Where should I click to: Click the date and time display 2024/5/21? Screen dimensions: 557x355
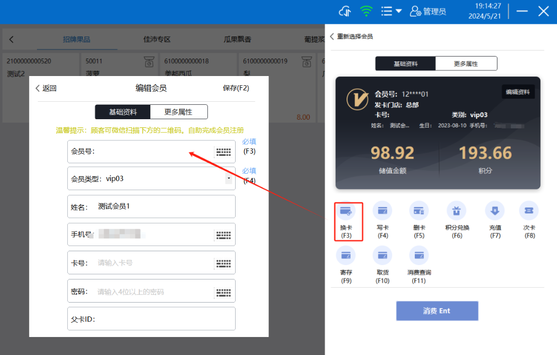485,11
